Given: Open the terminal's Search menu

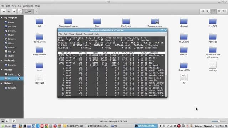Looking at the screenshot, I should (x=79, y=34).
